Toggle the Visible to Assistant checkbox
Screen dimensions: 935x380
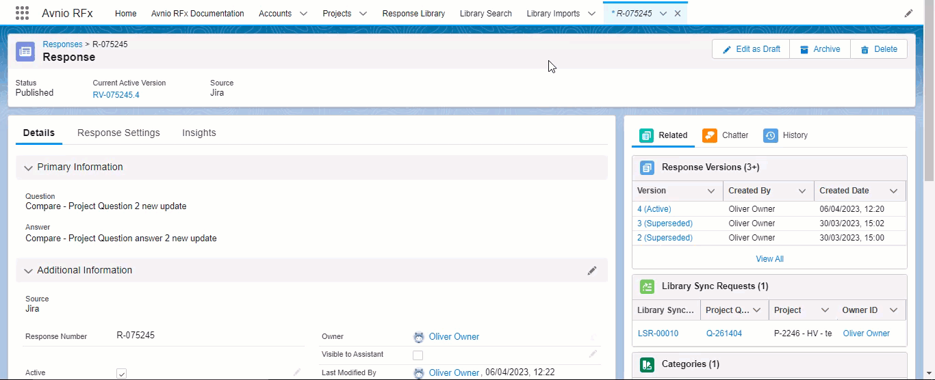pos(418,355)
